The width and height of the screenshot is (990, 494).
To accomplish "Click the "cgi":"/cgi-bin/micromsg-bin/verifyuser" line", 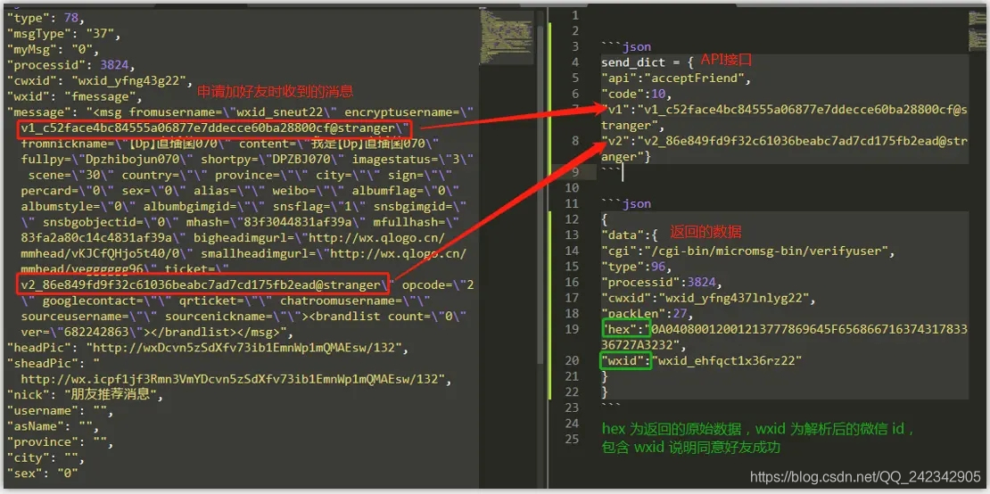I will coord(749,251).
